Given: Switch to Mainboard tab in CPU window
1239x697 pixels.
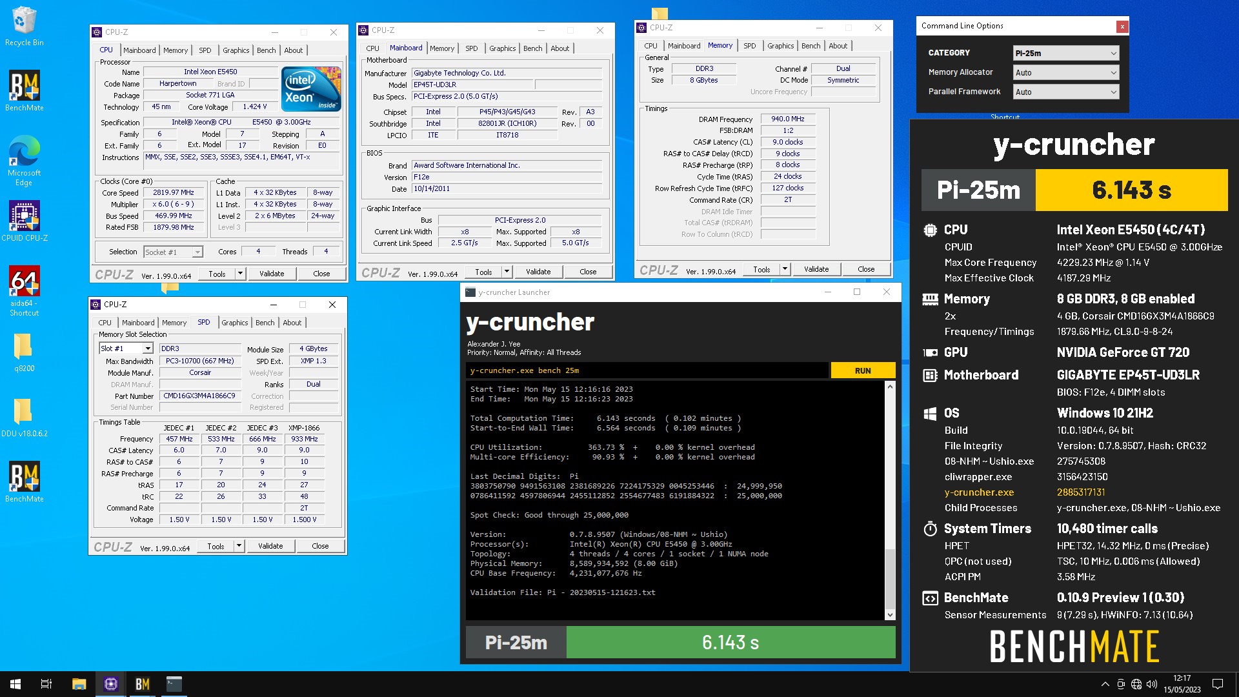Looking at the screenshot, I should click(x=139, y=50).
